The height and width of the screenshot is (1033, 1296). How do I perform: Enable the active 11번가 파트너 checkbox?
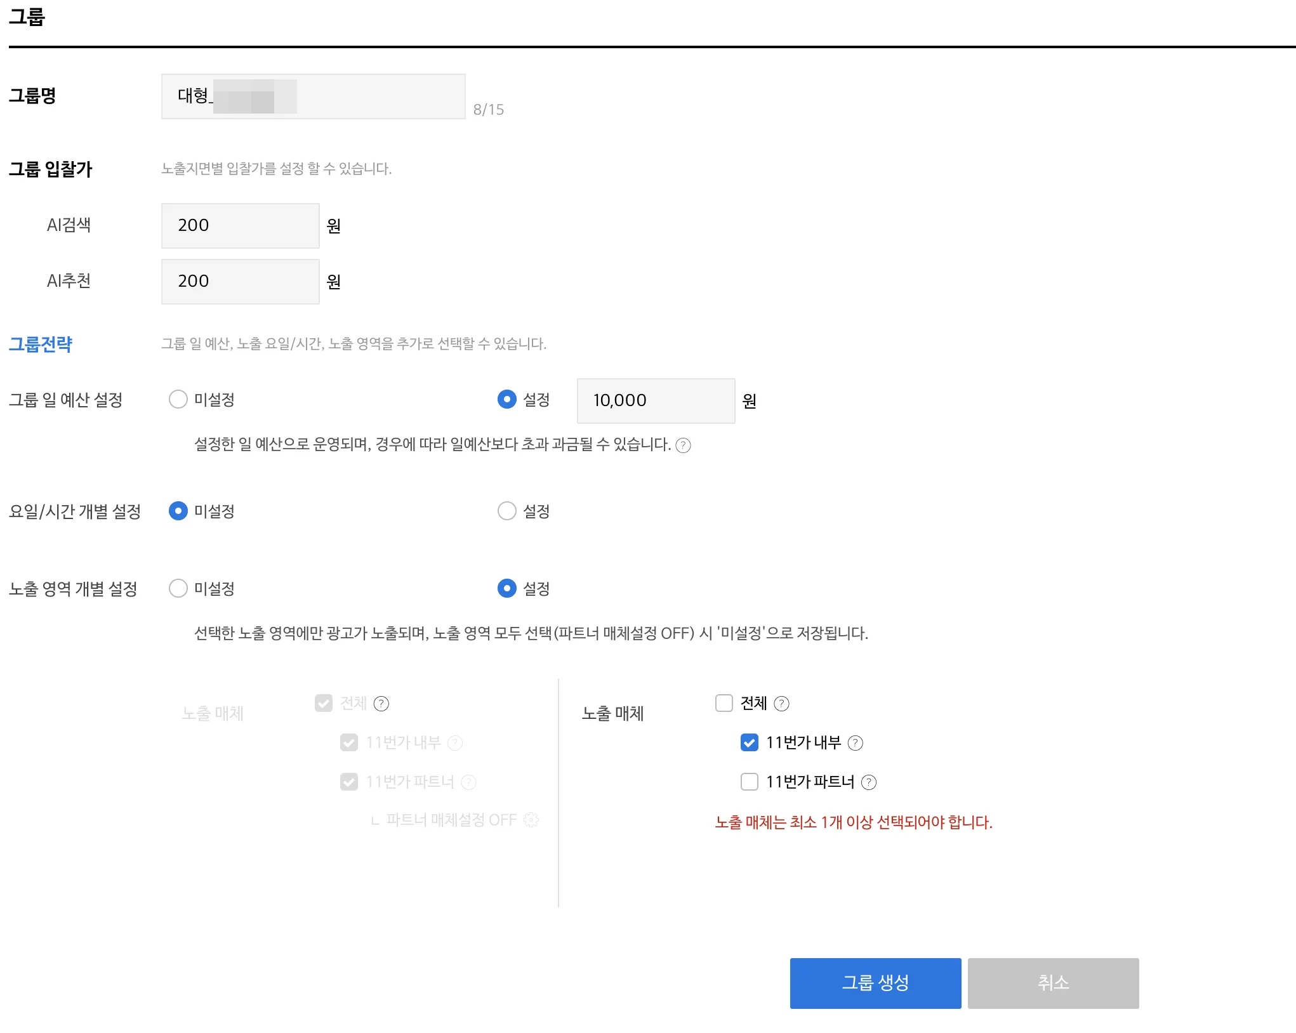click(750, 782)
